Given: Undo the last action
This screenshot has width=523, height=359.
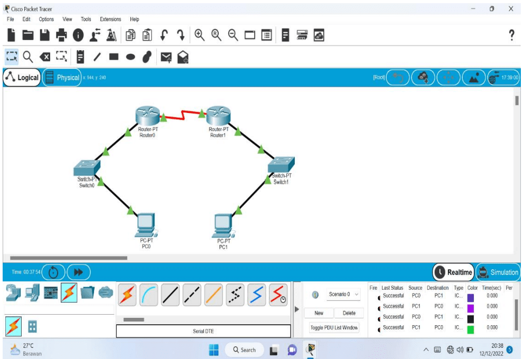Looking at the screenshot, I should (164, 35).
